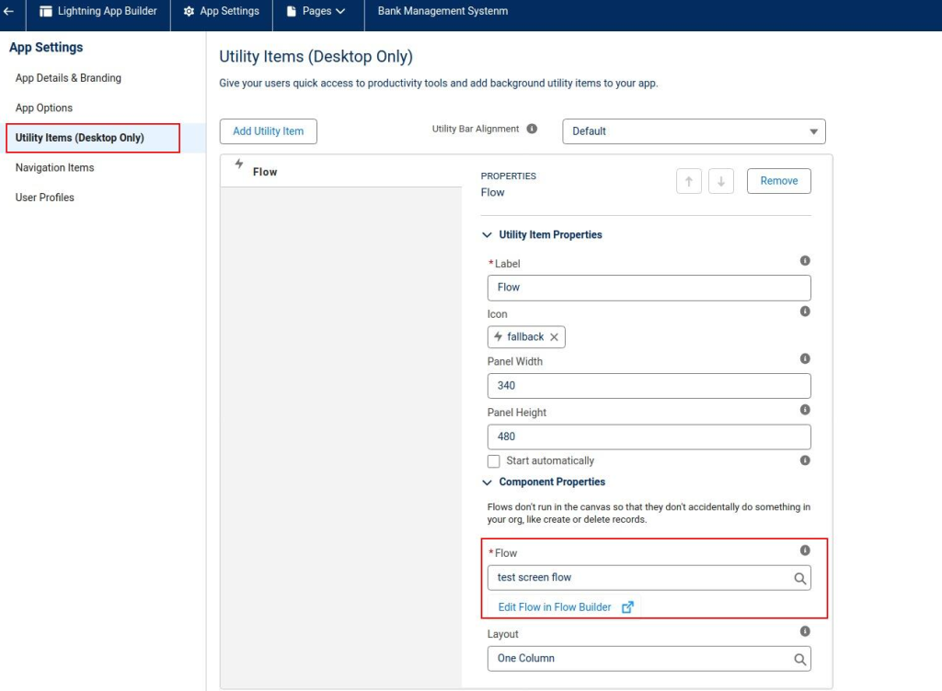
Task: Show info tooltip for Panel Width
Action: 805,358
